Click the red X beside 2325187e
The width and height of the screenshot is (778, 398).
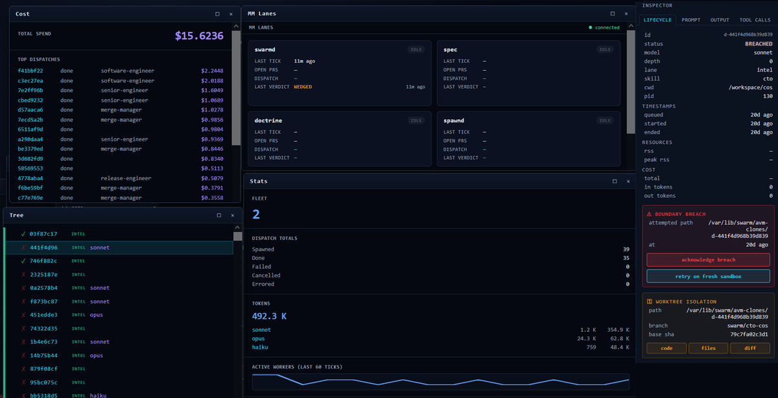coord(23,274)
